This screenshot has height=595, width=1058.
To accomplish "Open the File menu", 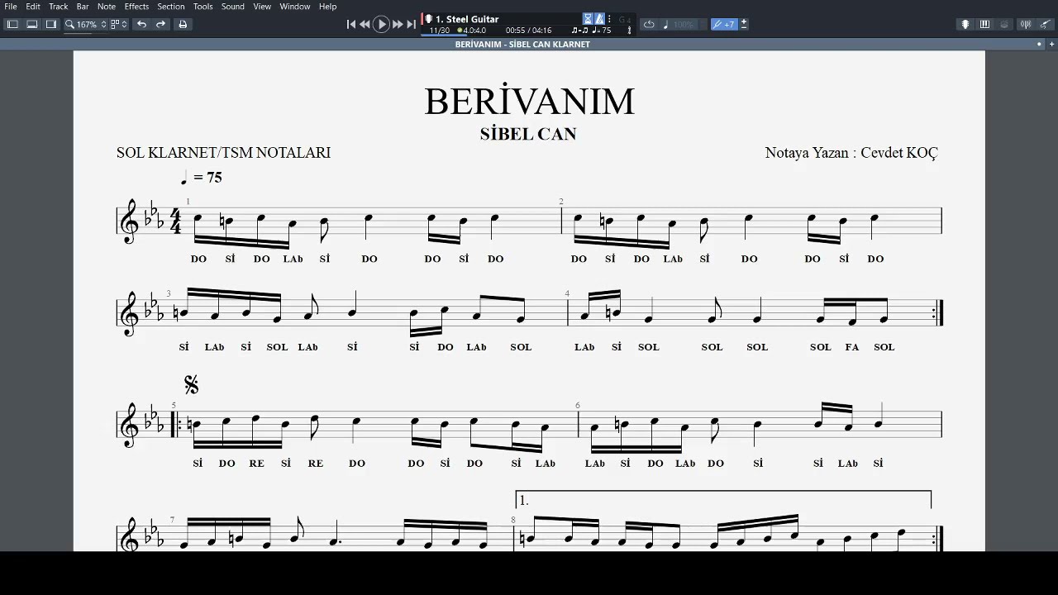I will click(x=11, y=7).
